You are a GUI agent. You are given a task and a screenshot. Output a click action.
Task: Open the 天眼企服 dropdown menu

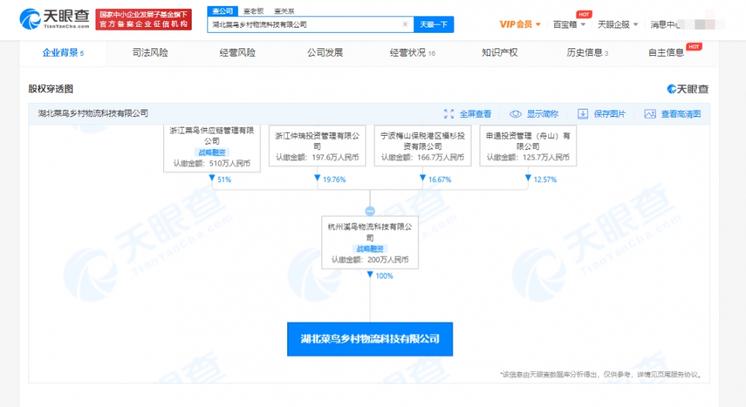coord(618,25)
